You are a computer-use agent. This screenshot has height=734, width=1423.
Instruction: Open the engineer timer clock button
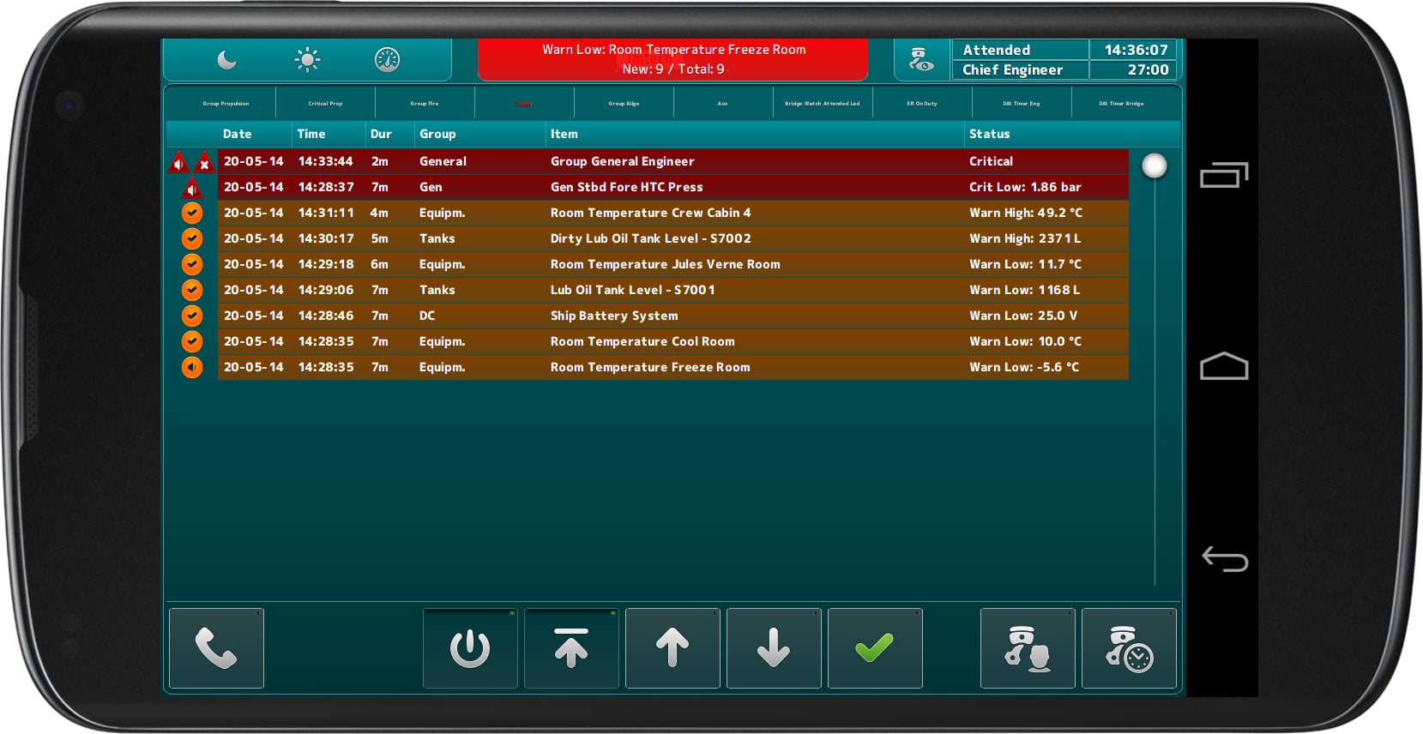point(1129,648)
